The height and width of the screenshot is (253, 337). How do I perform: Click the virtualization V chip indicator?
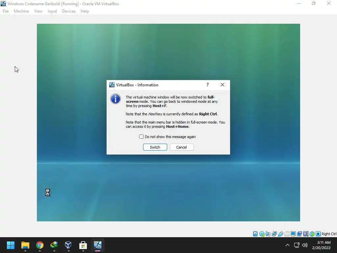[305, 234]
